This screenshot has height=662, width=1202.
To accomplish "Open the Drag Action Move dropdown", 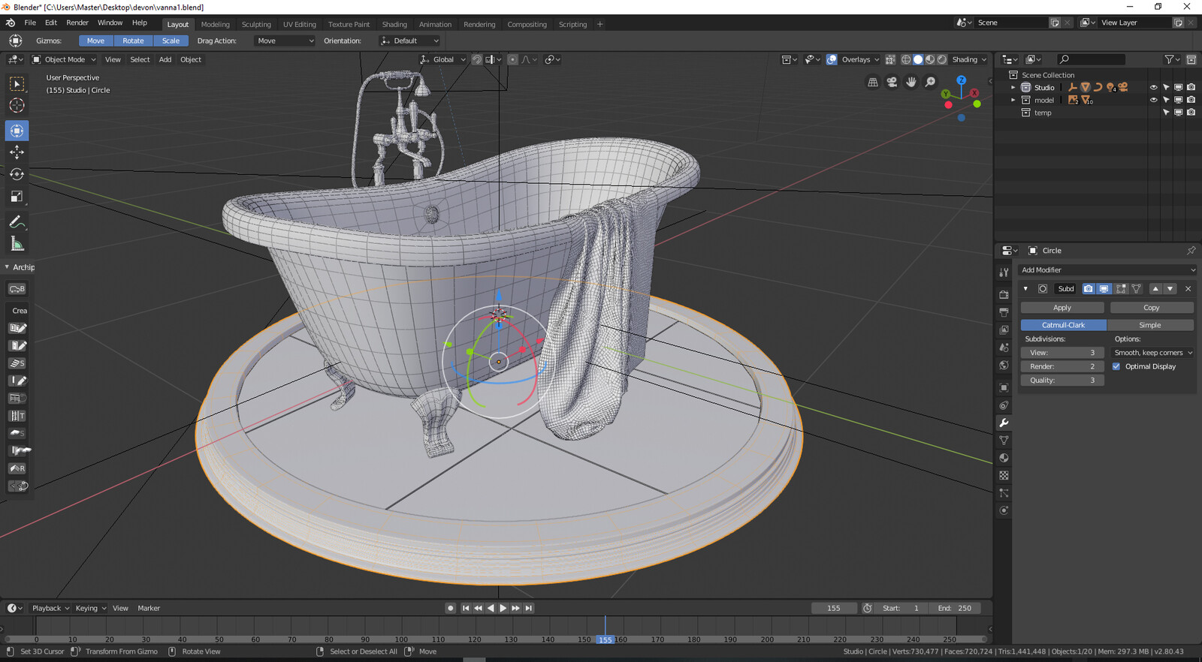I will tap(285, 41).
